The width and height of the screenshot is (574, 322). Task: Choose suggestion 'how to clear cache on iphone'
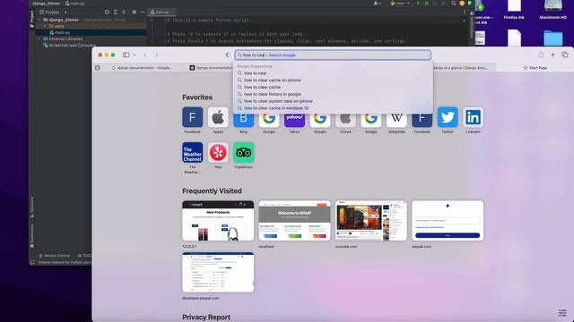pyautogui.click(x=333, y=80)
